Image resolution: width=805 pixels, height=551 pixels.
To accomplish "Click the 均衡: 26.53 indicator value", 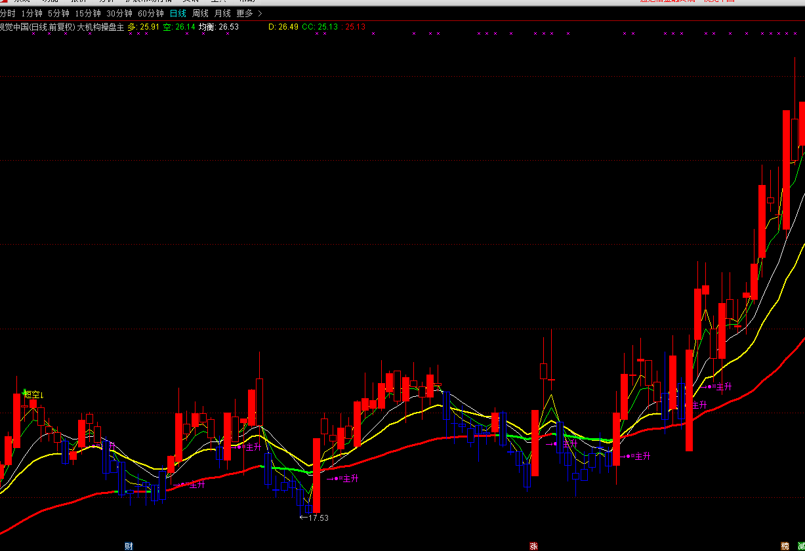I will (219, 27).
